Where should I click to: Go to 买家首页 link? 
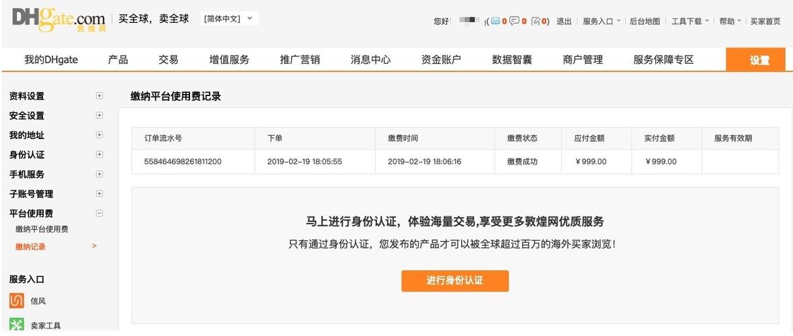[765, 22]
